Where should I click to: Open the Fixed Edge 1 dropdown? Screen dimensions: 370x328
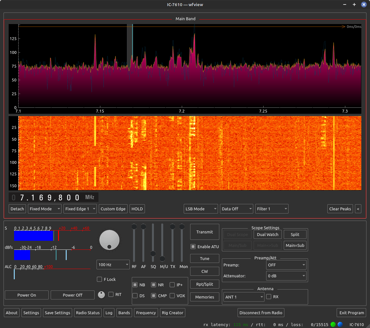pos(80,209)
